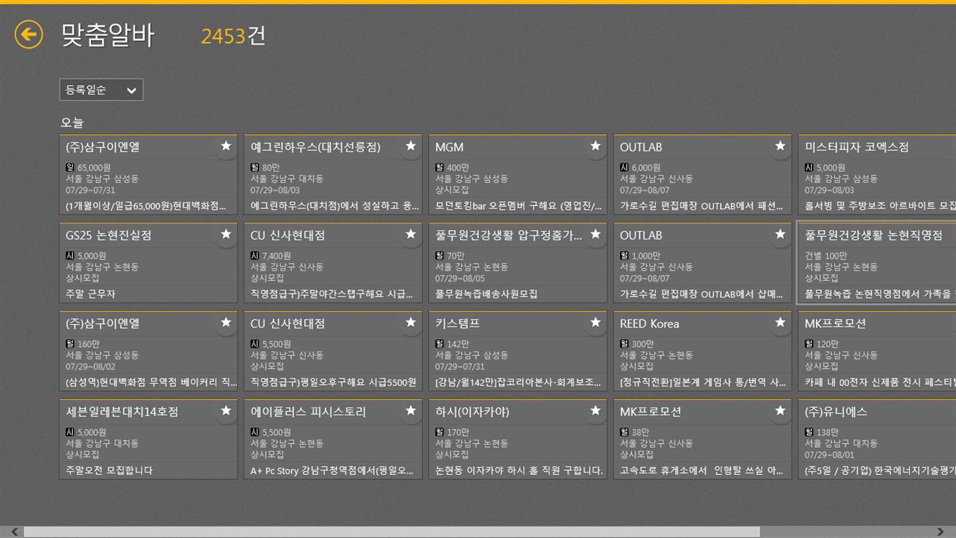Favorite the 키스템프 listing with star
This screenshot has height=538, width=956.
coord(595,323)
